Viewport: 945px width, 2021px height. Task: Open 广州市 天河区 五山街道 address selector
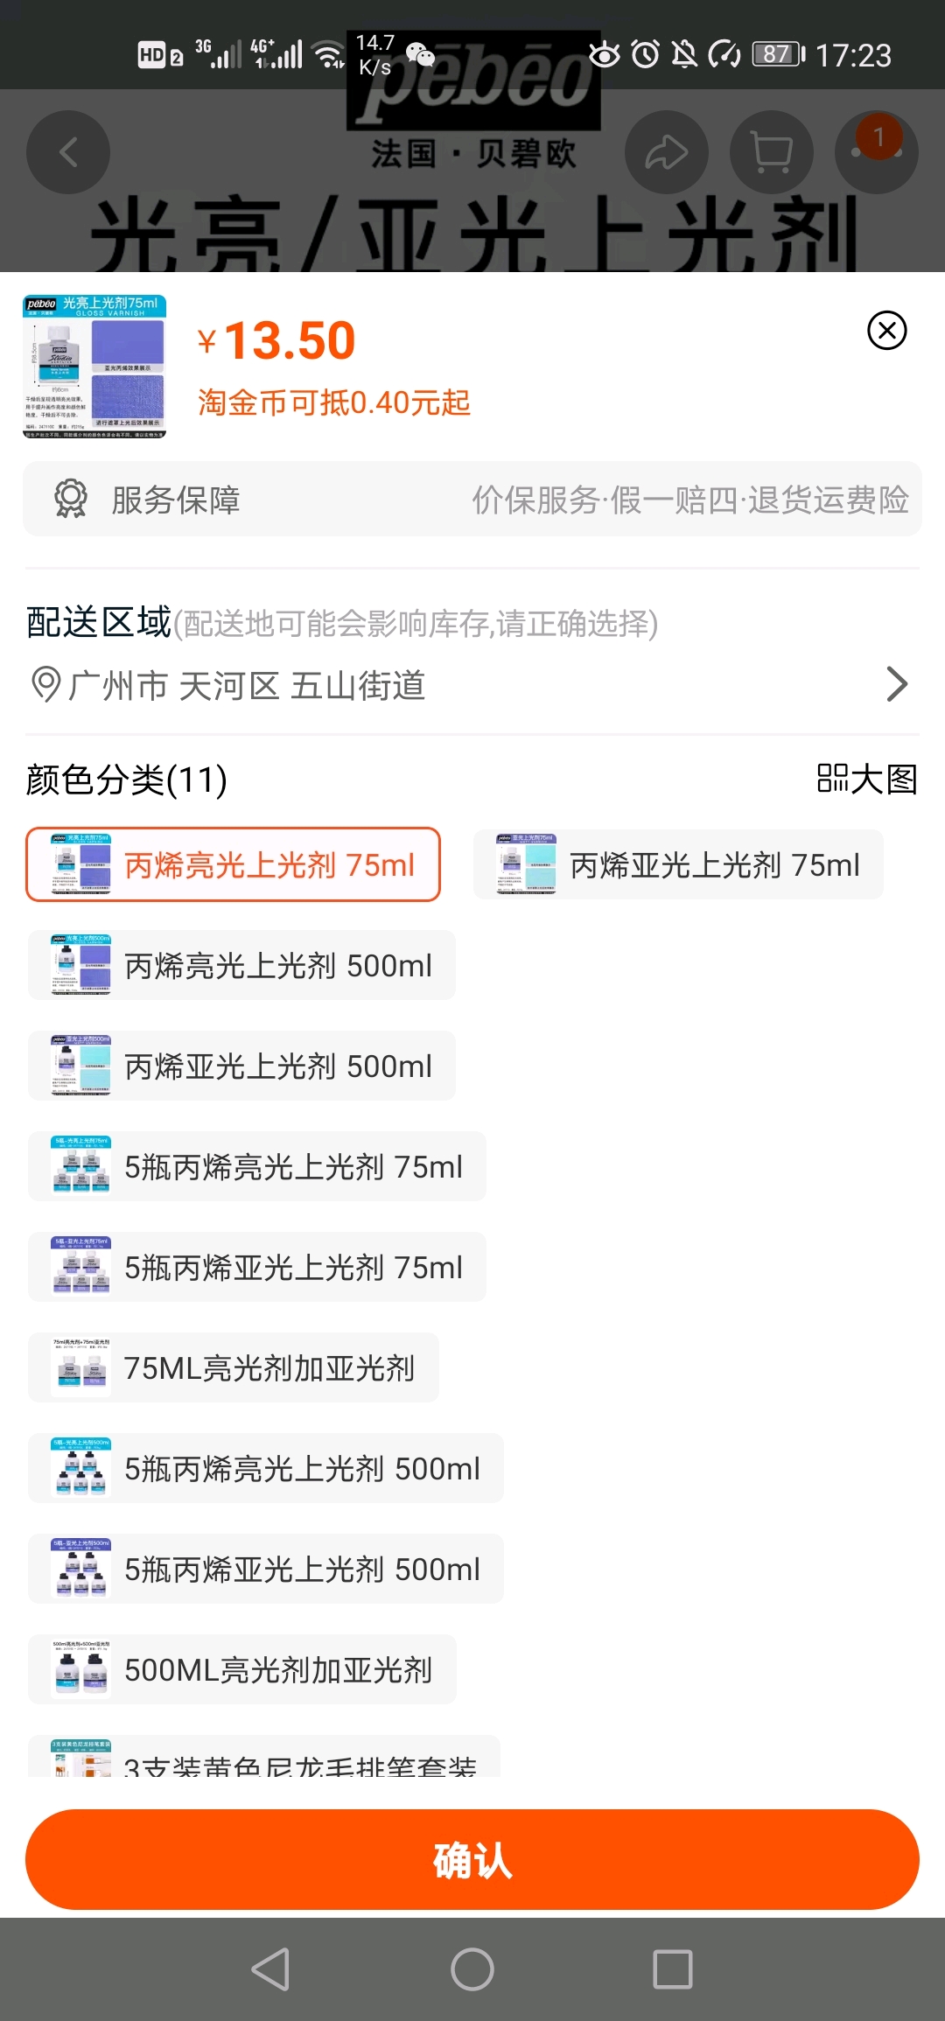[472, 685]
